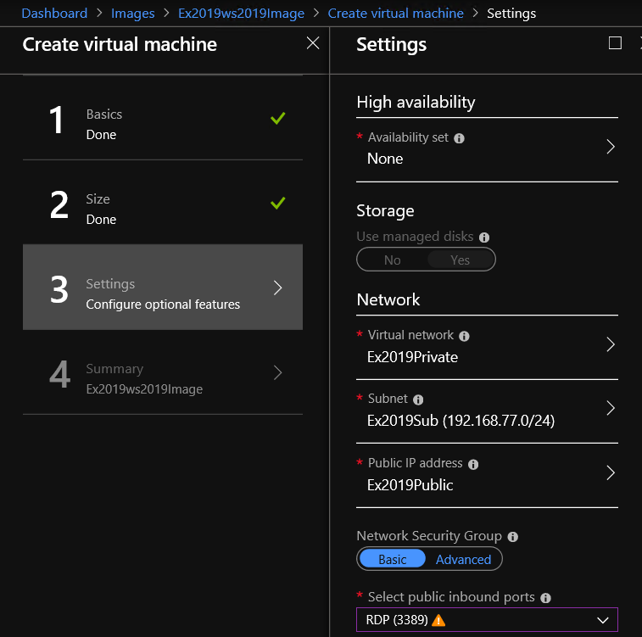This screenshot has height=637, width=642.
Task: Expand Public IP address Ex2019Public chevron
Action: pyautogui.click(x=611, y=472)
